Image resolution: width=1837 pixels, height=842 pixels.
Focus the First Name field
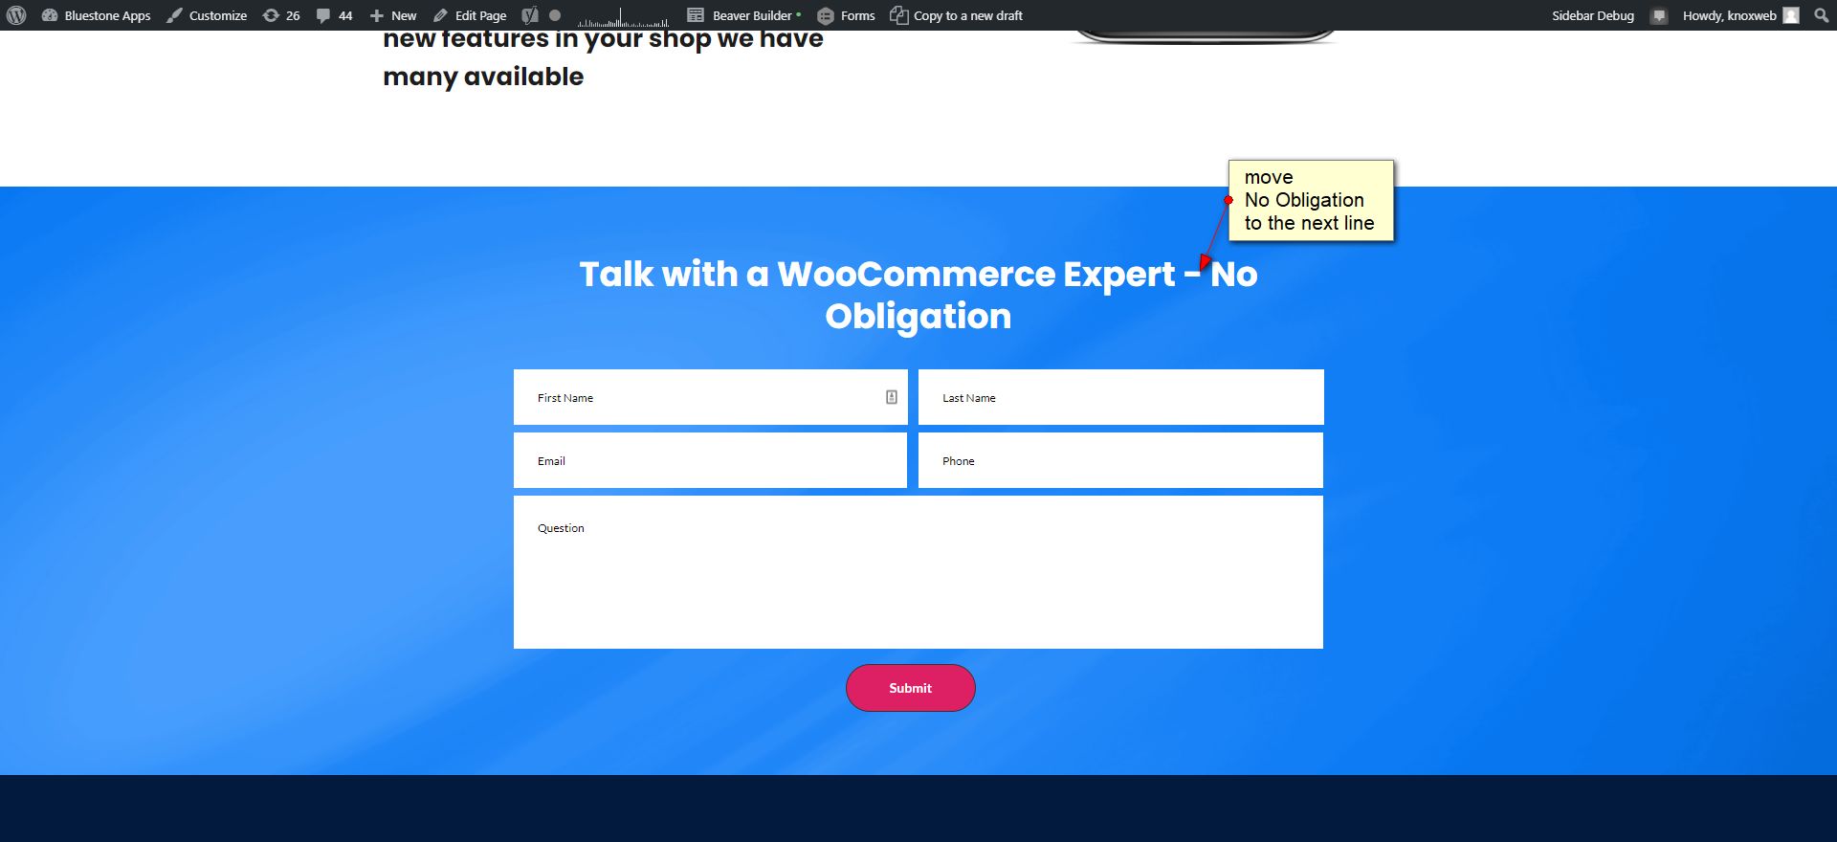coord(710,397)
